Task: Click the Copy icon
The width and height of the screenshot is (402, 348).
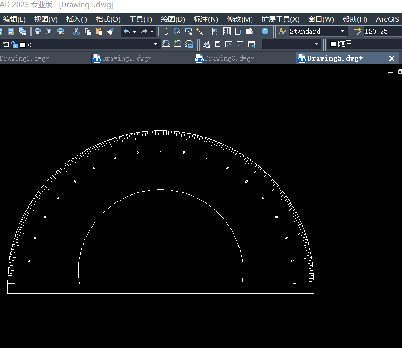Action: click(88, 31)
